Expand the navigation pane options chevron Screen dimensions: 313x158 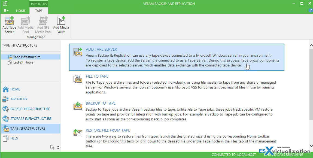tap(58, 147)
